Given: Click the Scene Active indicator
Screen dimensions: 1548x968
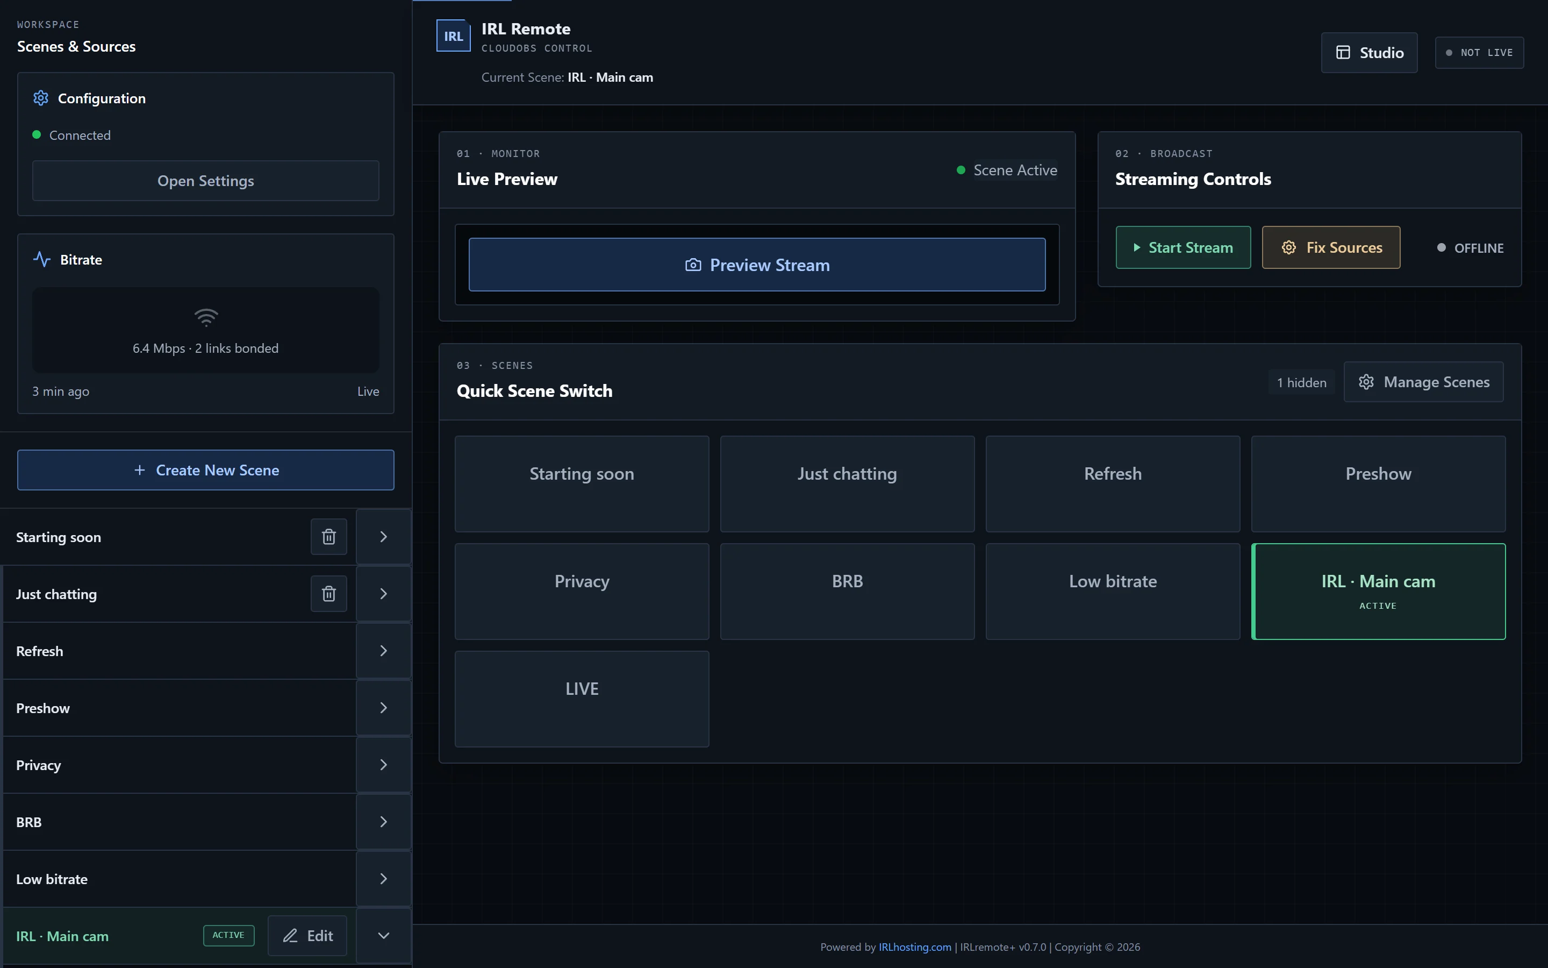Looking at the screenshot, I should [x=1007, y=169].
